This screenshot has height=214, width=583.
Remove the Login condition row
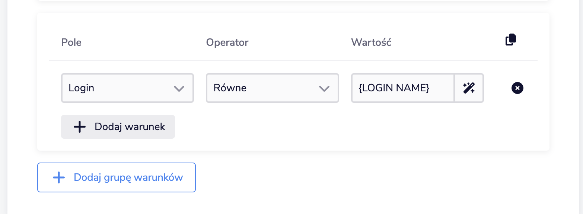517,88
